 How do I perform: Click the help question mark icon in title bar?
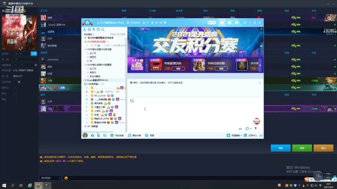pos(165,23)
